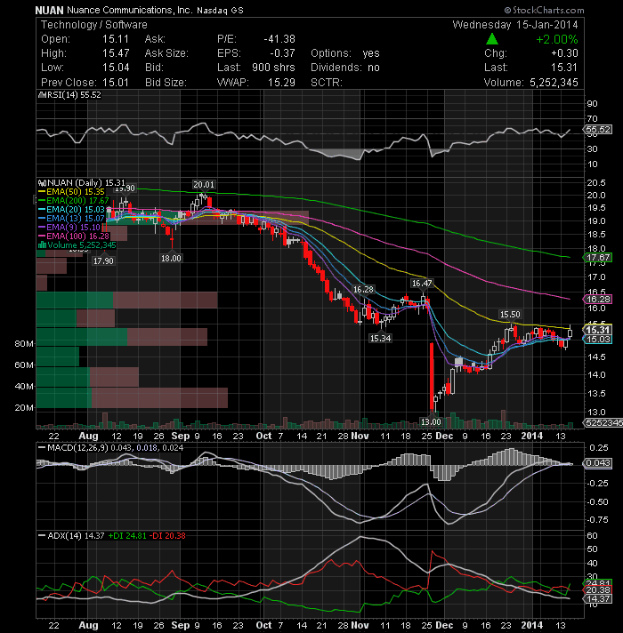Click the green up-triangle price change icon
Image resolution: width=623 pixels, height=633 pixels.
tap(491, 39)
